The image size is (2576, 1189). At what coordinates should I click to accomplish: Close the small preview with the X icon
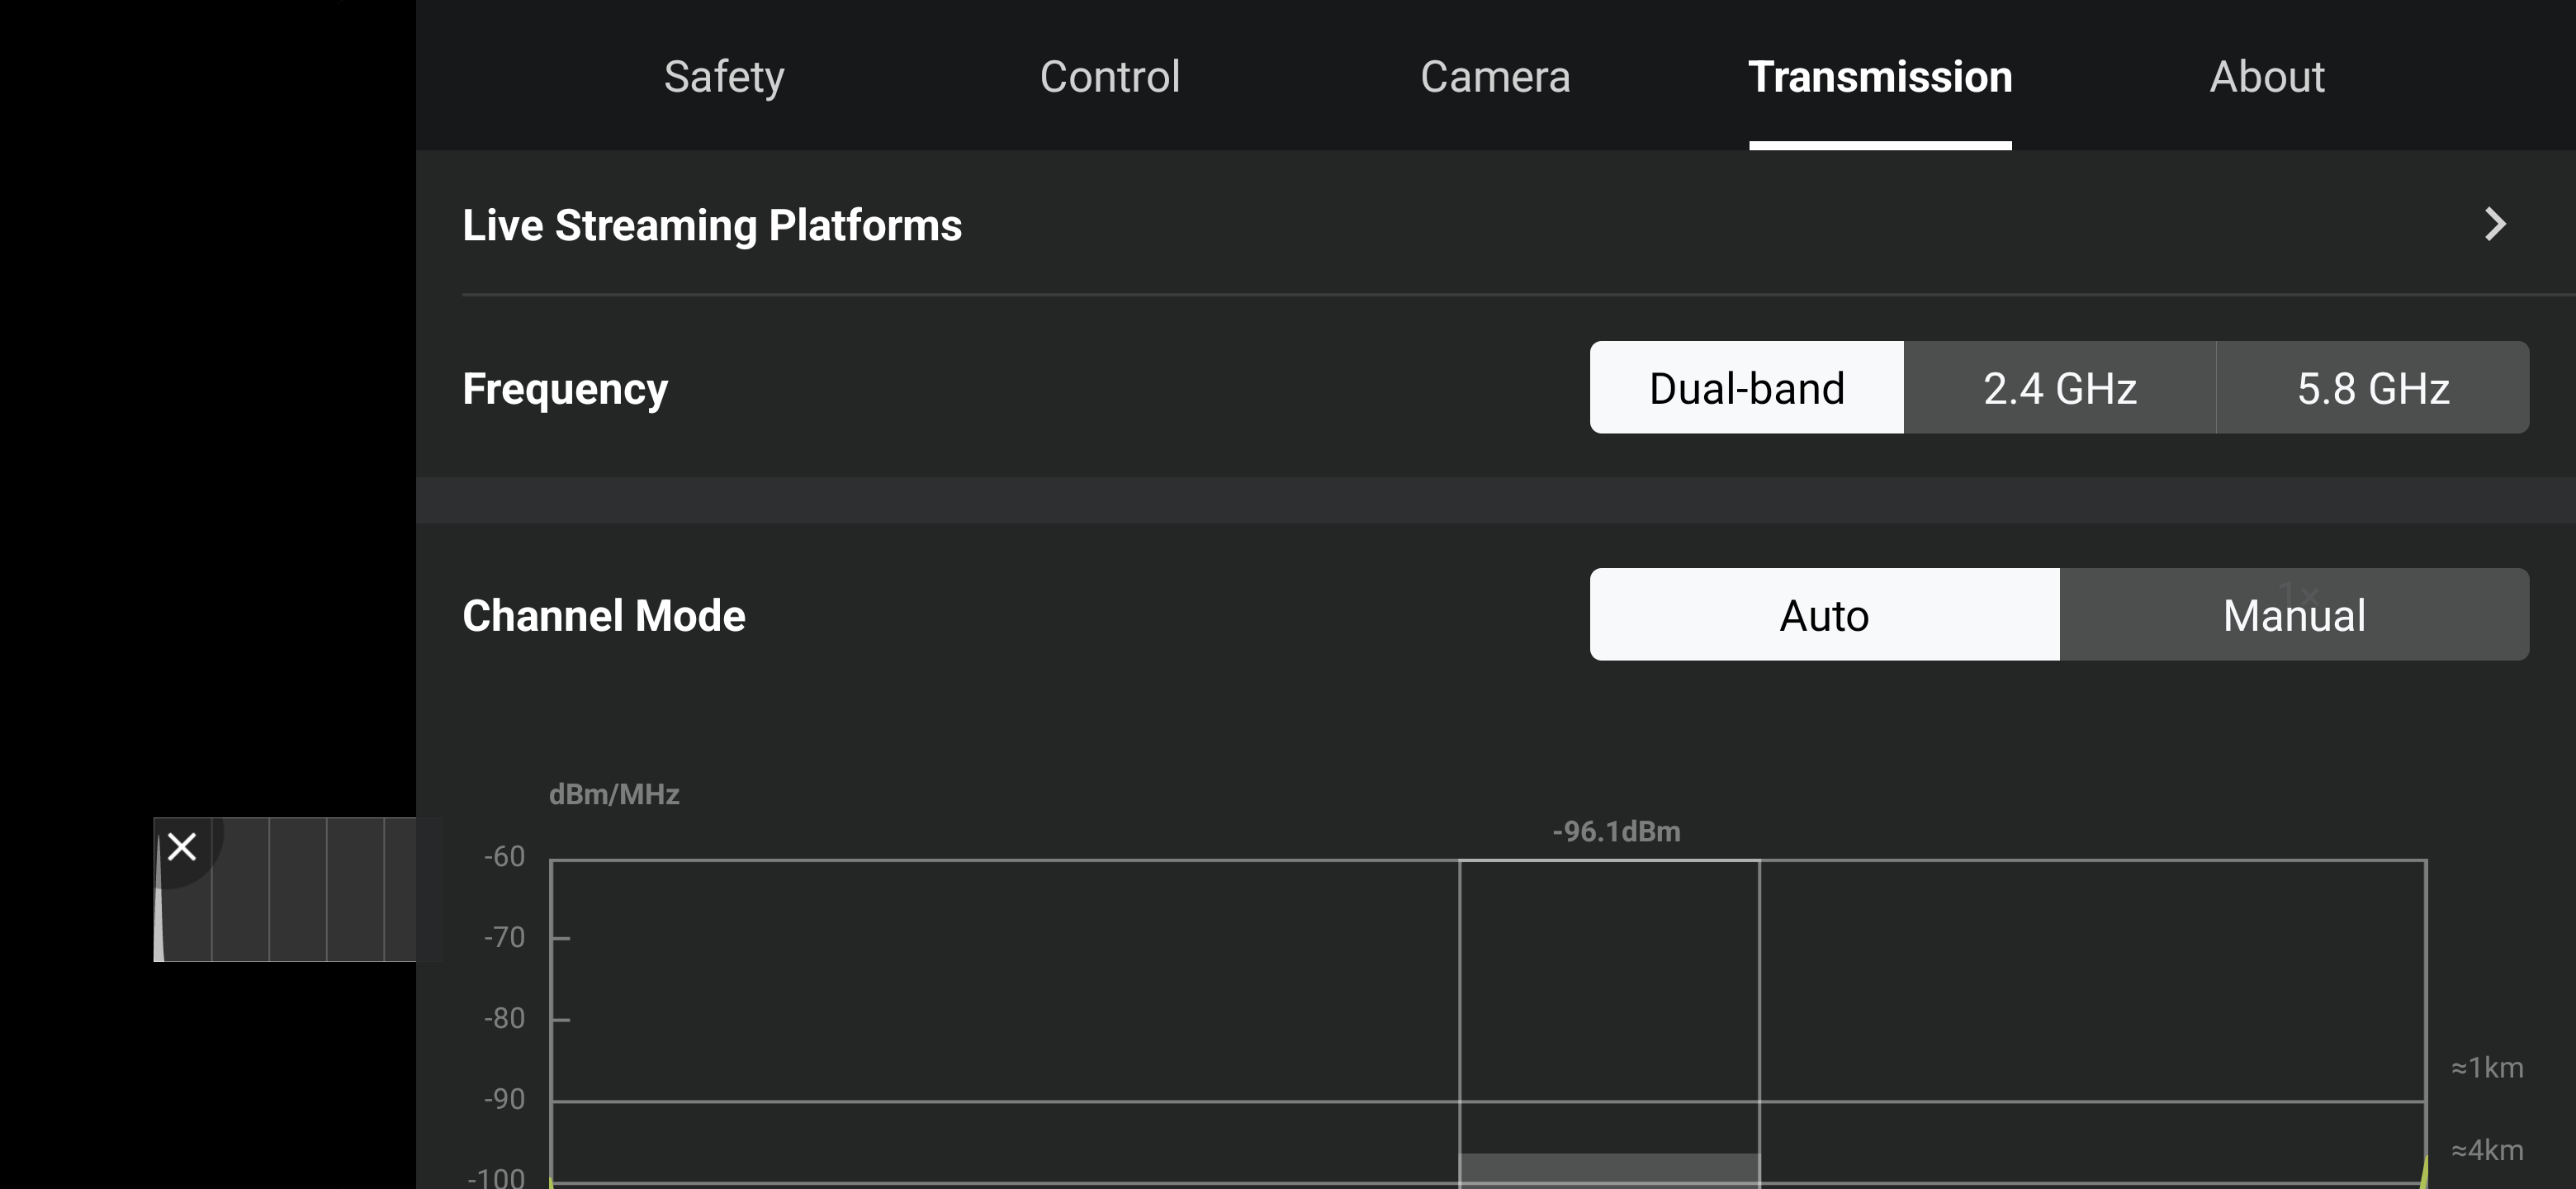click(x=182, y=847)
